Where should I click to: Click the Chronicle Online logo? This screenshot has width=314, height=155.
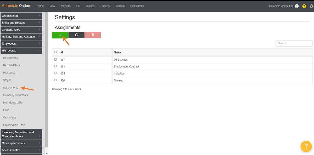click(16, 6)
